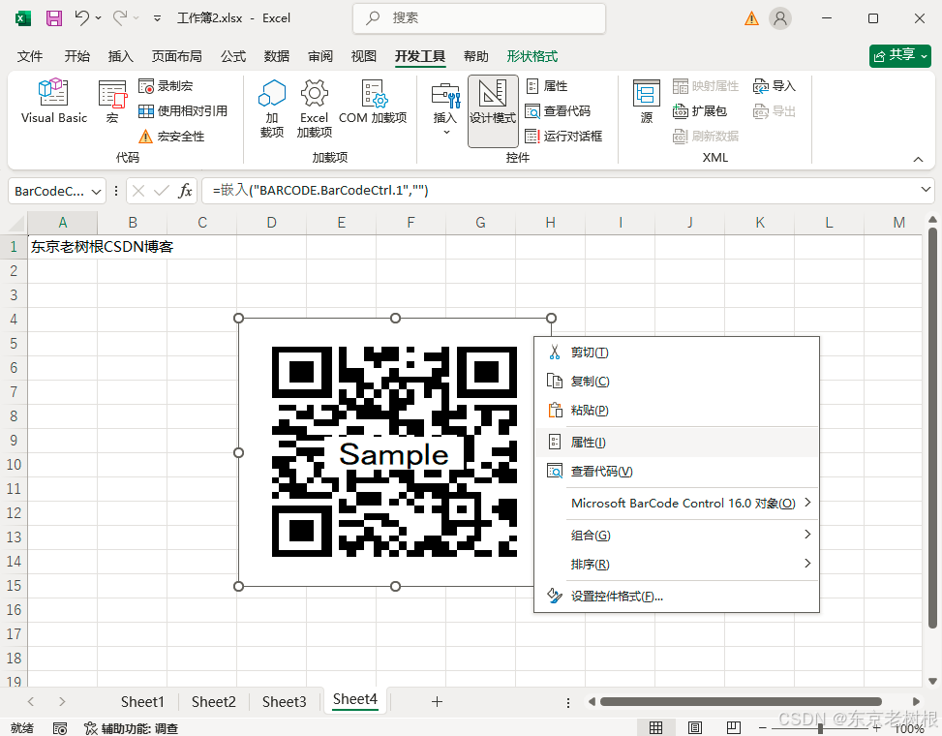
Task: Switch to Normal view icon
Action: (x=655, y=728)
